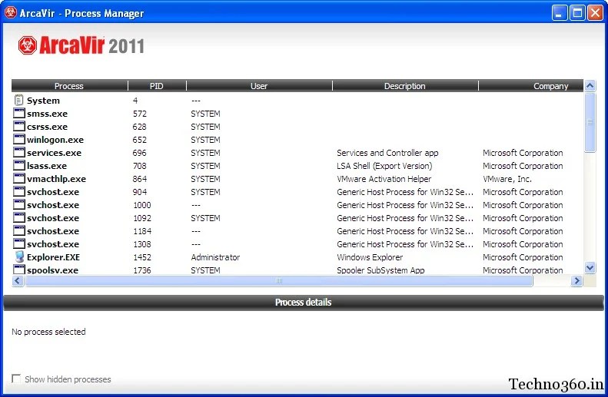This screenshot has height=397, width=608.
Task: Click the No process selected text
Action: pos(48,332)
